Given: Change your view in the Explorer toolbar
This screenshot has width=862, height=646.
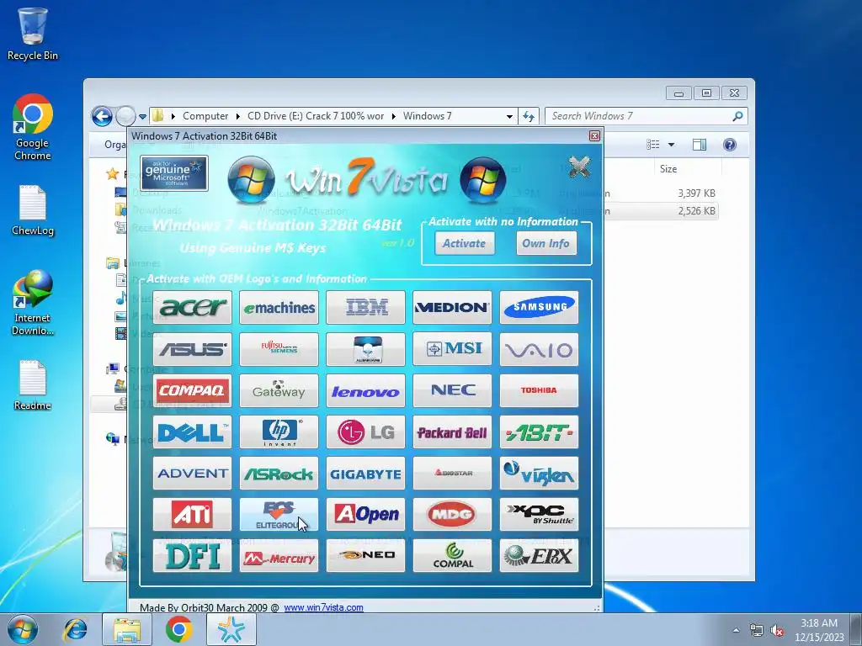Looking at the screenshot, I should point(653,145).
